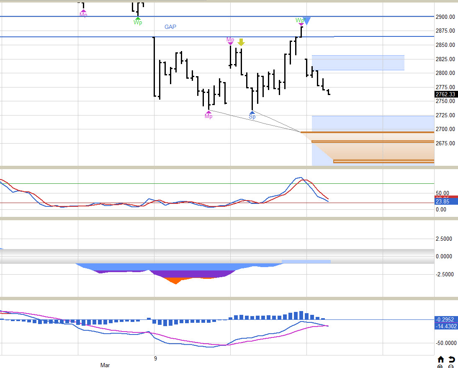Select the top orange target line near 2700
This screenshot has height=368, width=458.
point(368,132)
